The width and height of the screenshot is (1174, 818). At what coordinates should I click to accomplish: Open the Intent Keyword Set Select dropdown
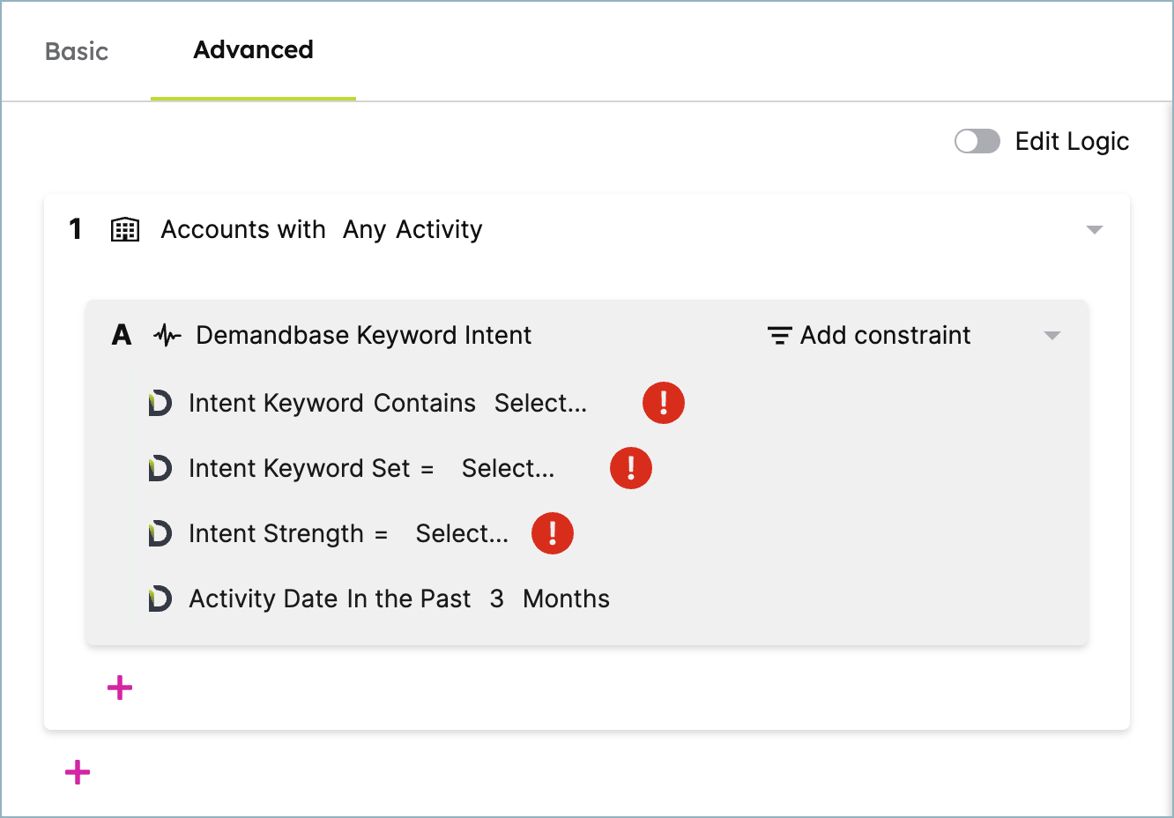coord(508,468)
